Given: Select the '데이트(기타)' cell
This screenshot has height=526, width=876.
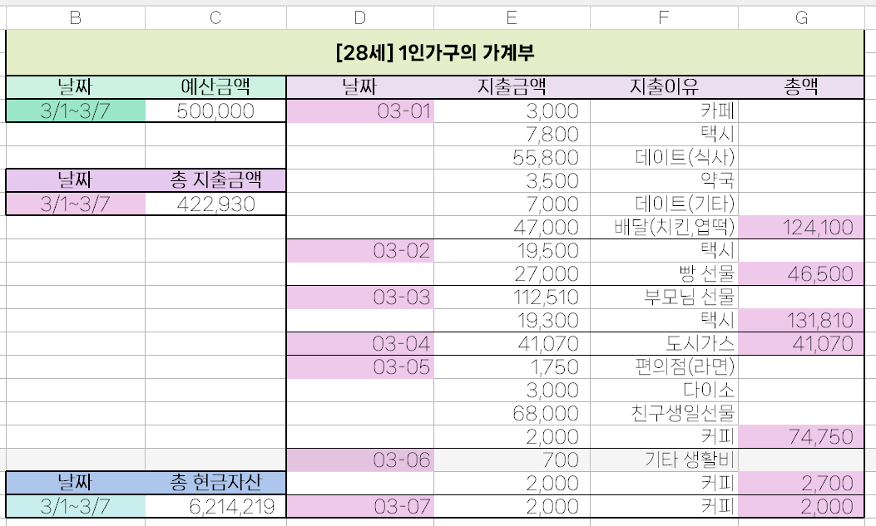Looking at the screenshot, I should [664, 204].
